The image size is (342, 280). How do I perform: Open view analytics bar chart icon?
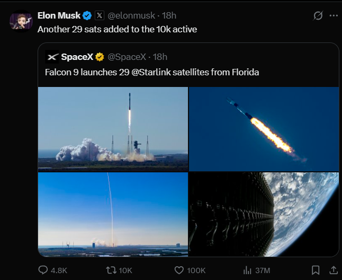tap(247, 270)
